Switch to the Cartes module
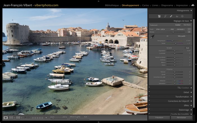 click(146, 5)
